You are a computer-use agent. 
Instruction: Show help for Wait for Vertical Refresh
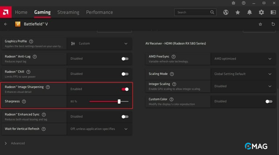[44, 129]
